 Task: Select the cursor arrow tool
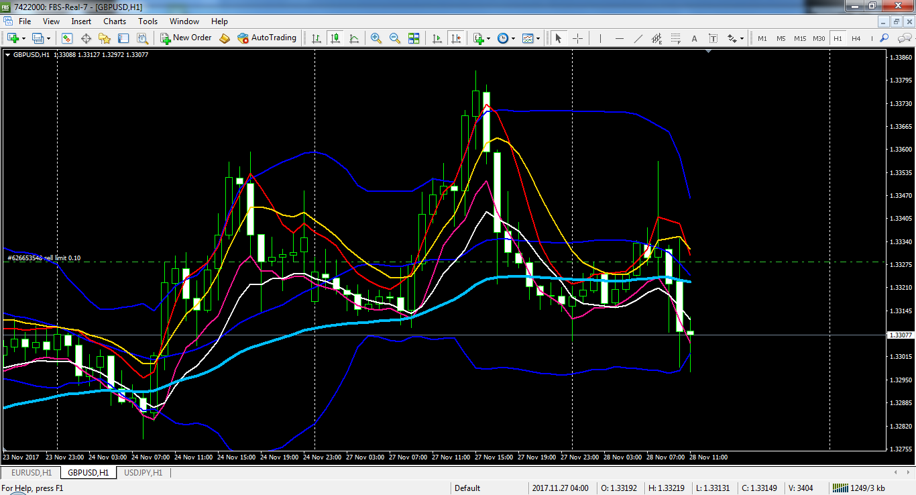click(x=558, y=38)
